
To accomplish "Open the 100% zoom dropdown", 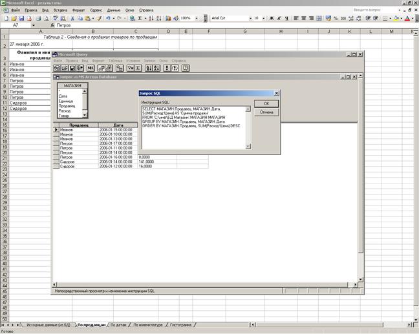I will 197,18.
